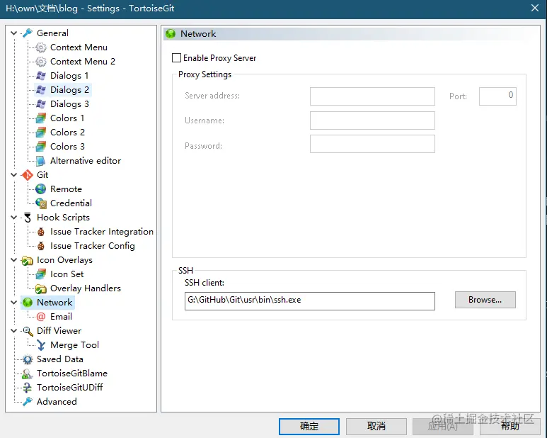Close the Settings window
Viewport: 547px width, 438px height.
tap(535, 8)
